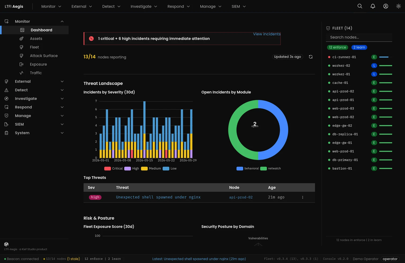Click the View incidents link
This screenshot has height=263, width=405.
tap(267, 34)
